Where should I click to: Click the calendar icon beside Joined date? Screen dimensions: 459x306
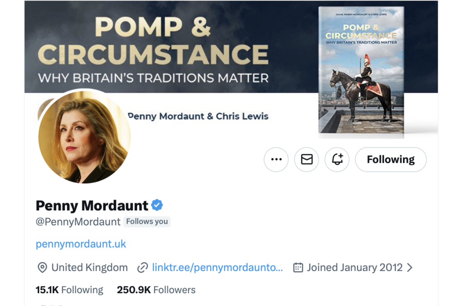pyautogui.click(x=298, y=267)
